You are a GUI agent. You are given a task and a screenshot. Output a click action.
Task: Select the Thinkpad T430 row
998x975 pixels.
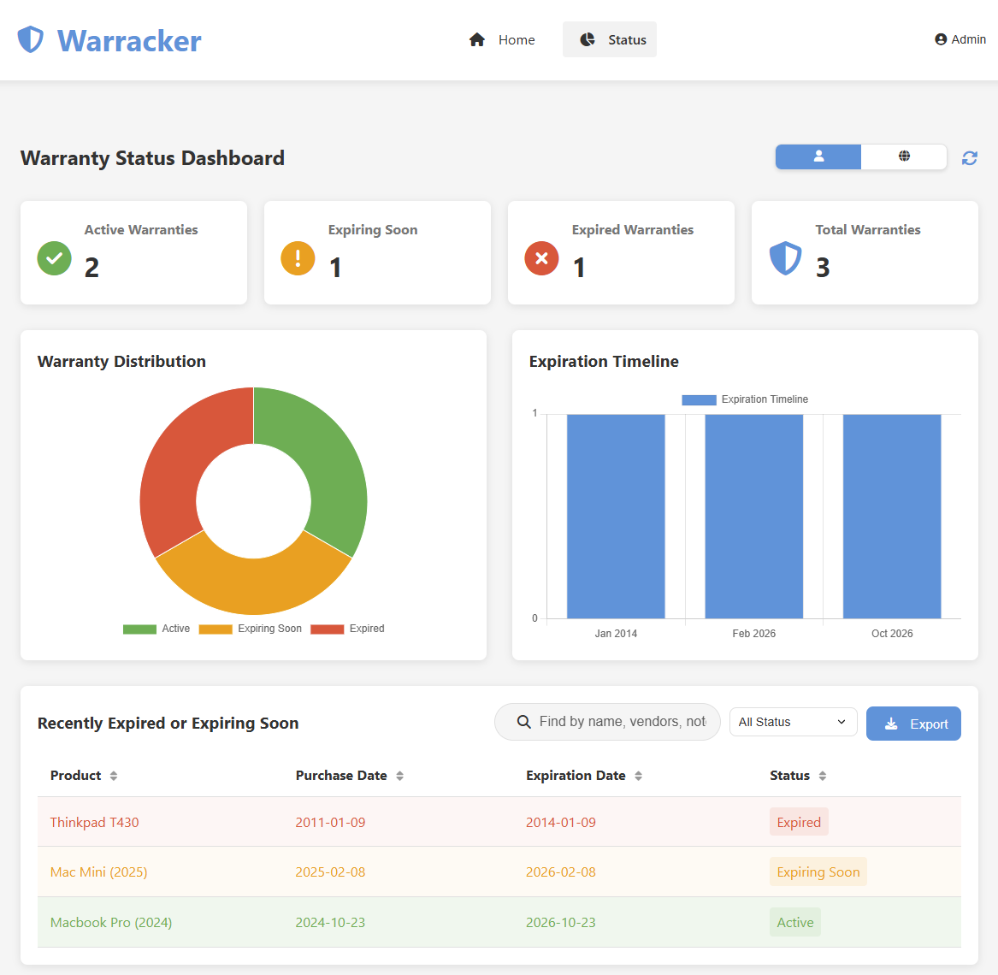[499, 822]
